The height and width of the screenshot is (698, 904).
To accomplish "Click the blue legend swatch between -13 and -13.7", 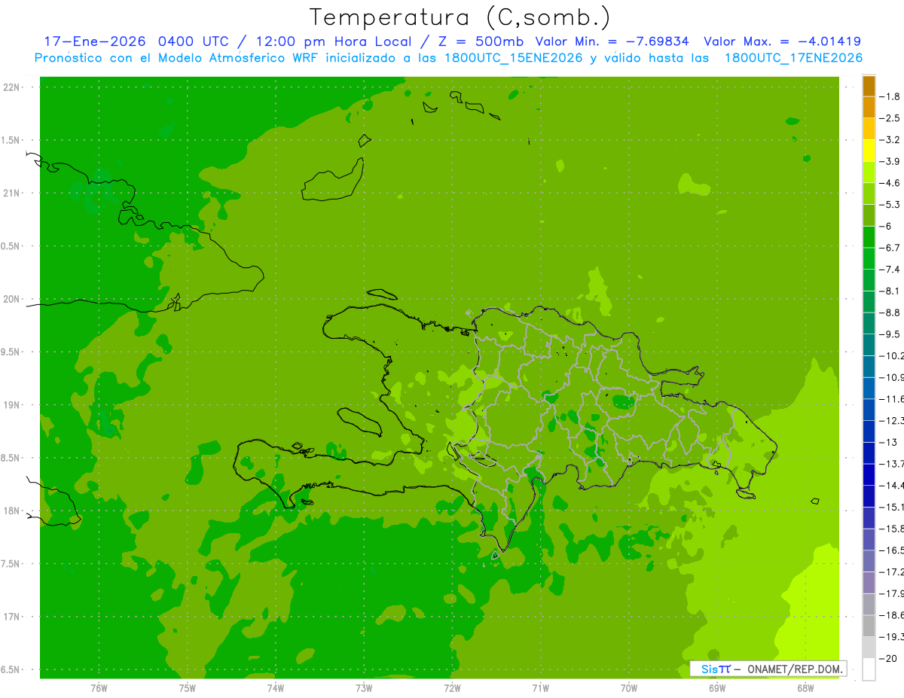I will [x=869, y=453].
